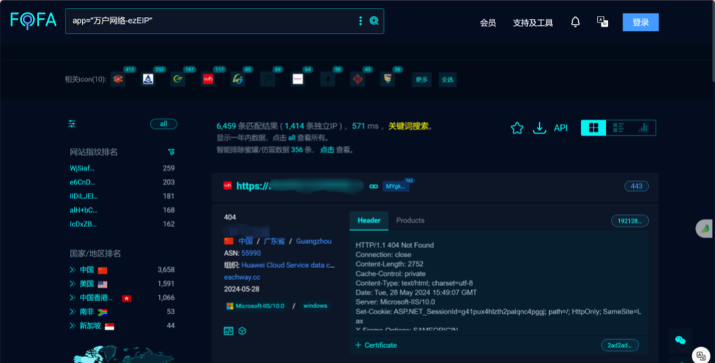This screenshot has width=715, height=363.
Task: Select related icon with count 56
Action: point(327,79)
